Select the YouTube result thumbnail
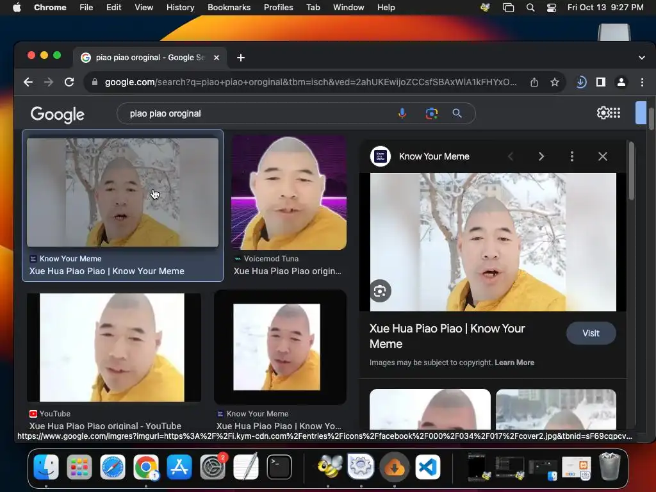 (x=114, y=347)
